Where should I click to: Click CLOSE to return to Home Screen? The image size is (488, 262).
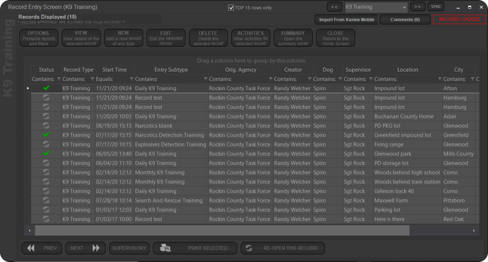coord(335,38)
